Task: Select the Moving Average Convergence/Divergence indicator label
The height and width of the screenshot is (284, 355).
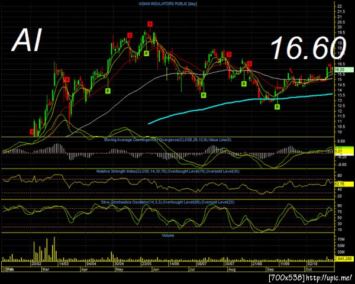Action: pos(167,140)
